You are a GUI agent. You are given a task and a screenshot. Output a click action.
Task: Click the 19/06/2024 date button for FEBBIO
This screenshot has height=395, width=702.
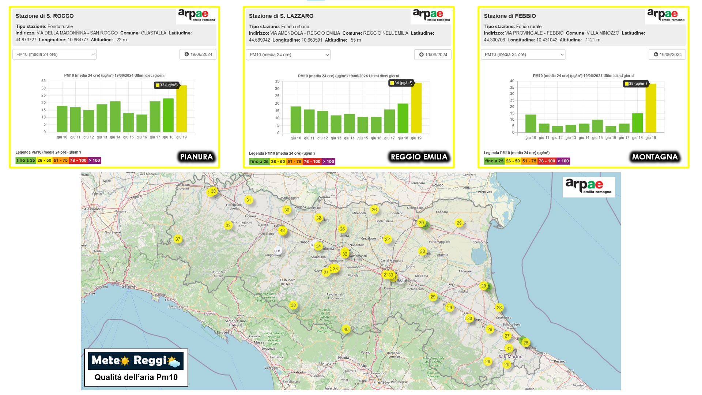[x=667, y=54]
